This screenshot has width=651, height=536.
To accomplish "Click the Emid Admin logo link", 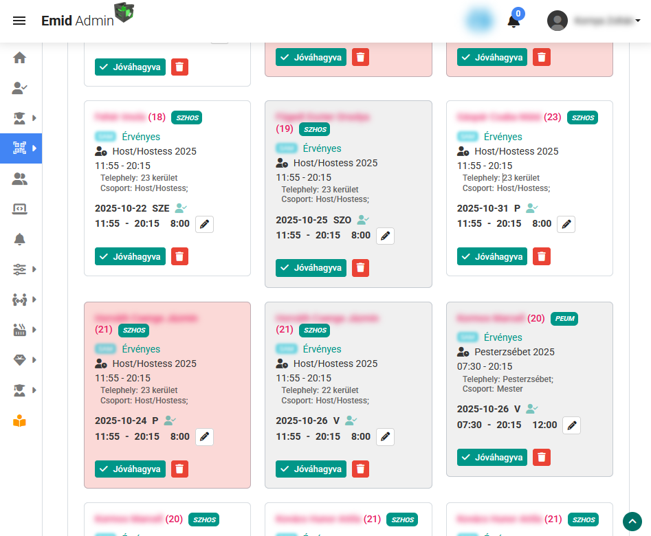I will pyautogui.click(x=77, y=21).
